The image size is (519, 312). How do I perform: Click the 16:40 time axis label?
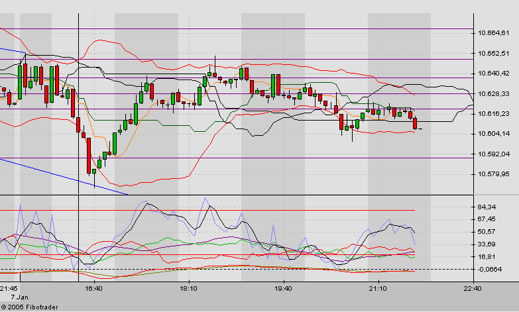[93, 289]
